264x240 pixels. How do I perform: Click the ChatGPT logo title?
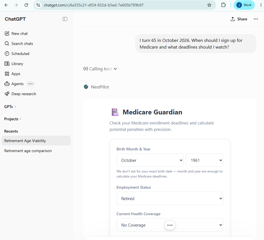15,19
